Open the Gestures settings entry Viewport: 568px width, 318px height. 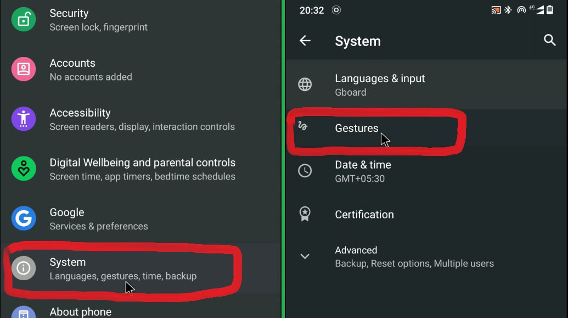point(357,128)
